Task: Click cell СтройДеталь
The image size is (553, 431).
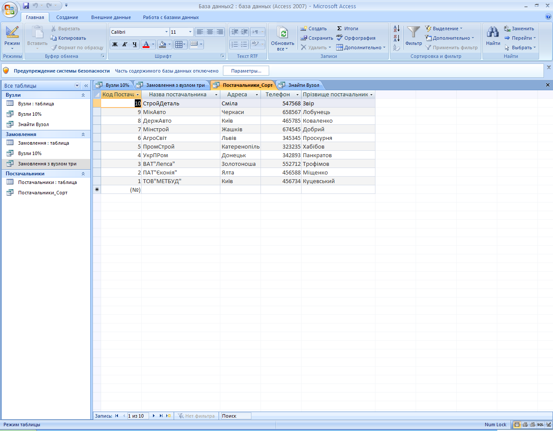Action: (181, 103)
